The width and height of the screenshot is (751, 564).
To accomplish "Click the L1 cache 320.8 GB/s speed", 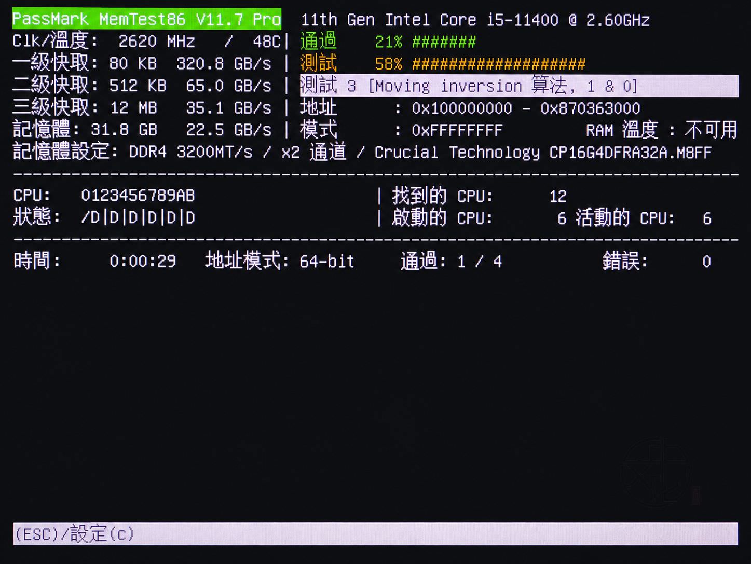I will coord(224,64).
